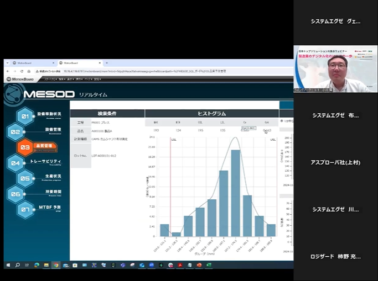Click the browser reload button
Viewport: 378px width, 281px height.
pos(22,71)
